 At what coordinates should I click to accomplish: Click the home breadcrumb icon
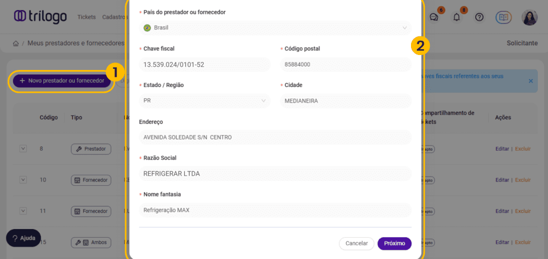coord(16,43)
